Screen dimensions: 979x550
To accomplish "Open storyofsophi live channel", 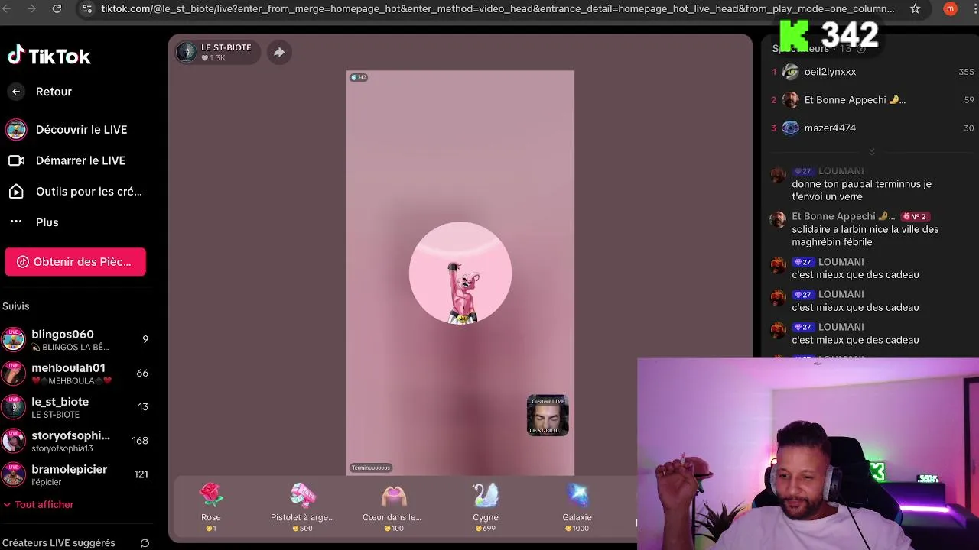I will (76, 441).
